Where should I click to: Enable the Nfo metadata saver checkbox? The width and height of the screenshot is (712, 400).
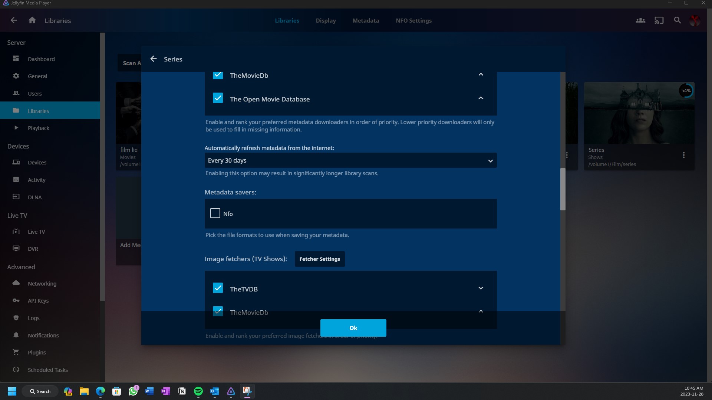[x=215, y=213]
